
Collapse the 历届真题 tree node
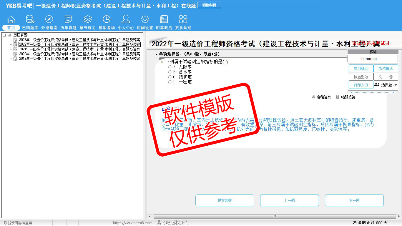click(4, 35)
